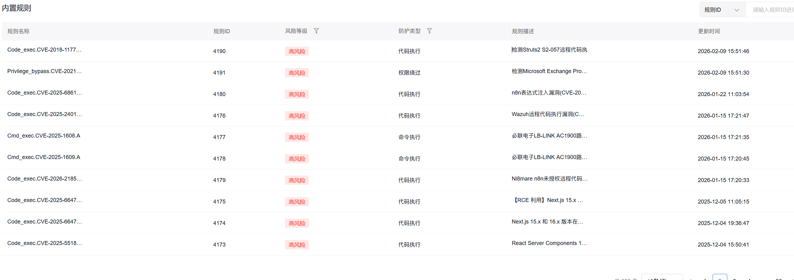Return to page 1 of the table
The width and height of the screenshot is (794, 280).
point(706,278)
